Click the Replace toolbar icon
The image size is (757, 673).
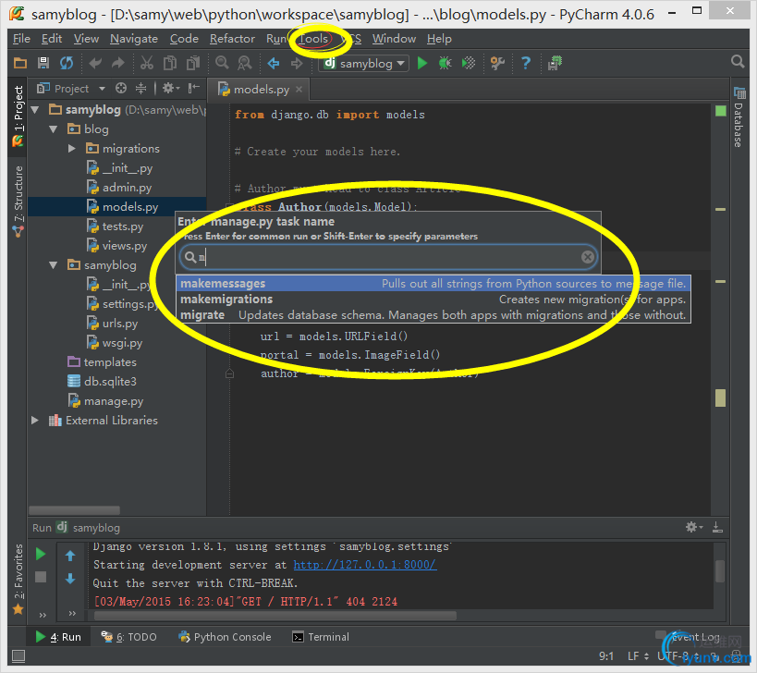coord(245,63)
